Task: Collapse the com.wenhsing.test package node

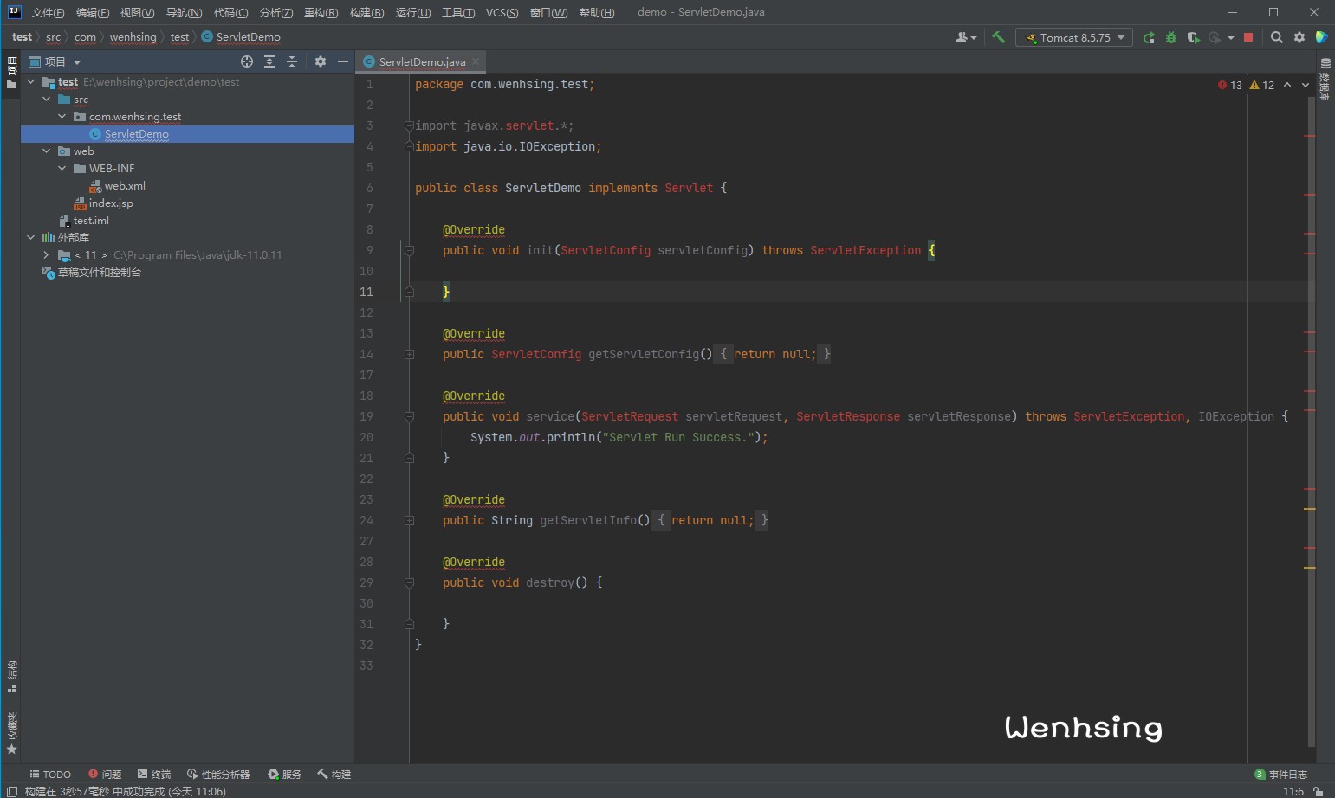Action: click(62, 116)
